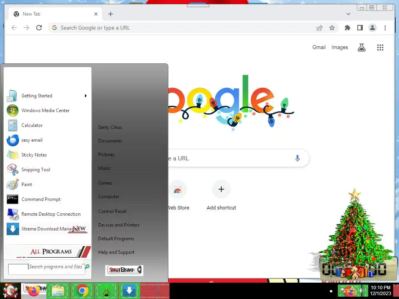Open File Explorer from taskbar

click(58, 291)
